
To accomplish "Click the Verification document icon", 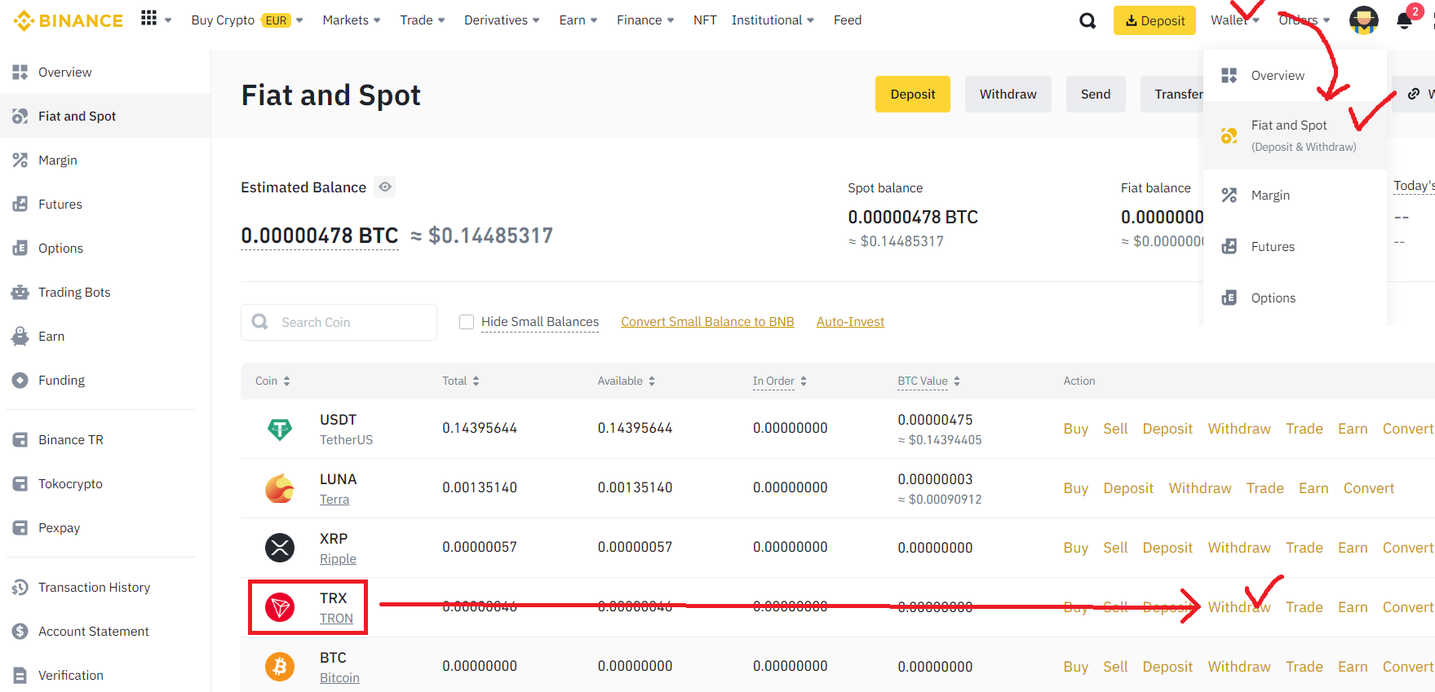I will 20,676.
